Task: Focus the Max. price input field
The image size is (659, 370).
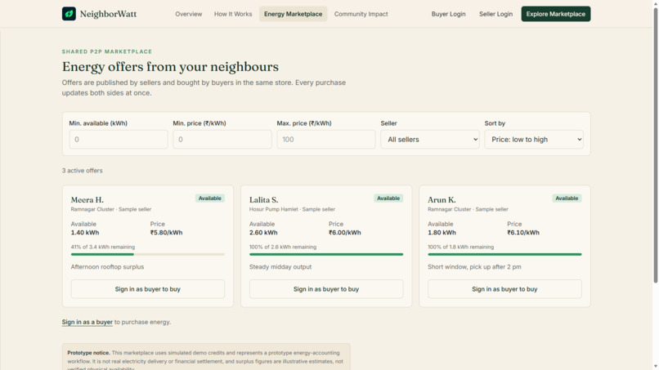Action: point(325,140)
